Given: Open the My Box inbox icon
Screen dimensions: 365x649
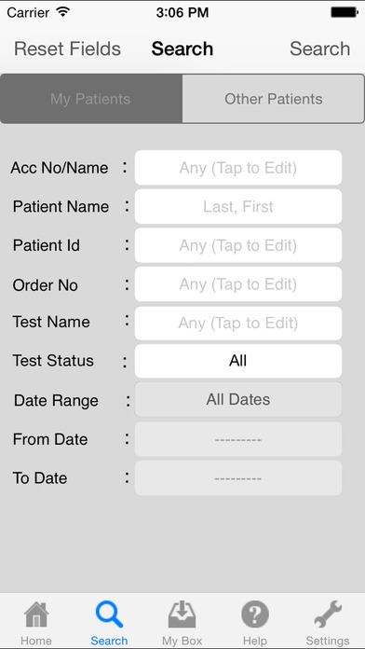Looking at the screenshot, I should click(182, 614).
